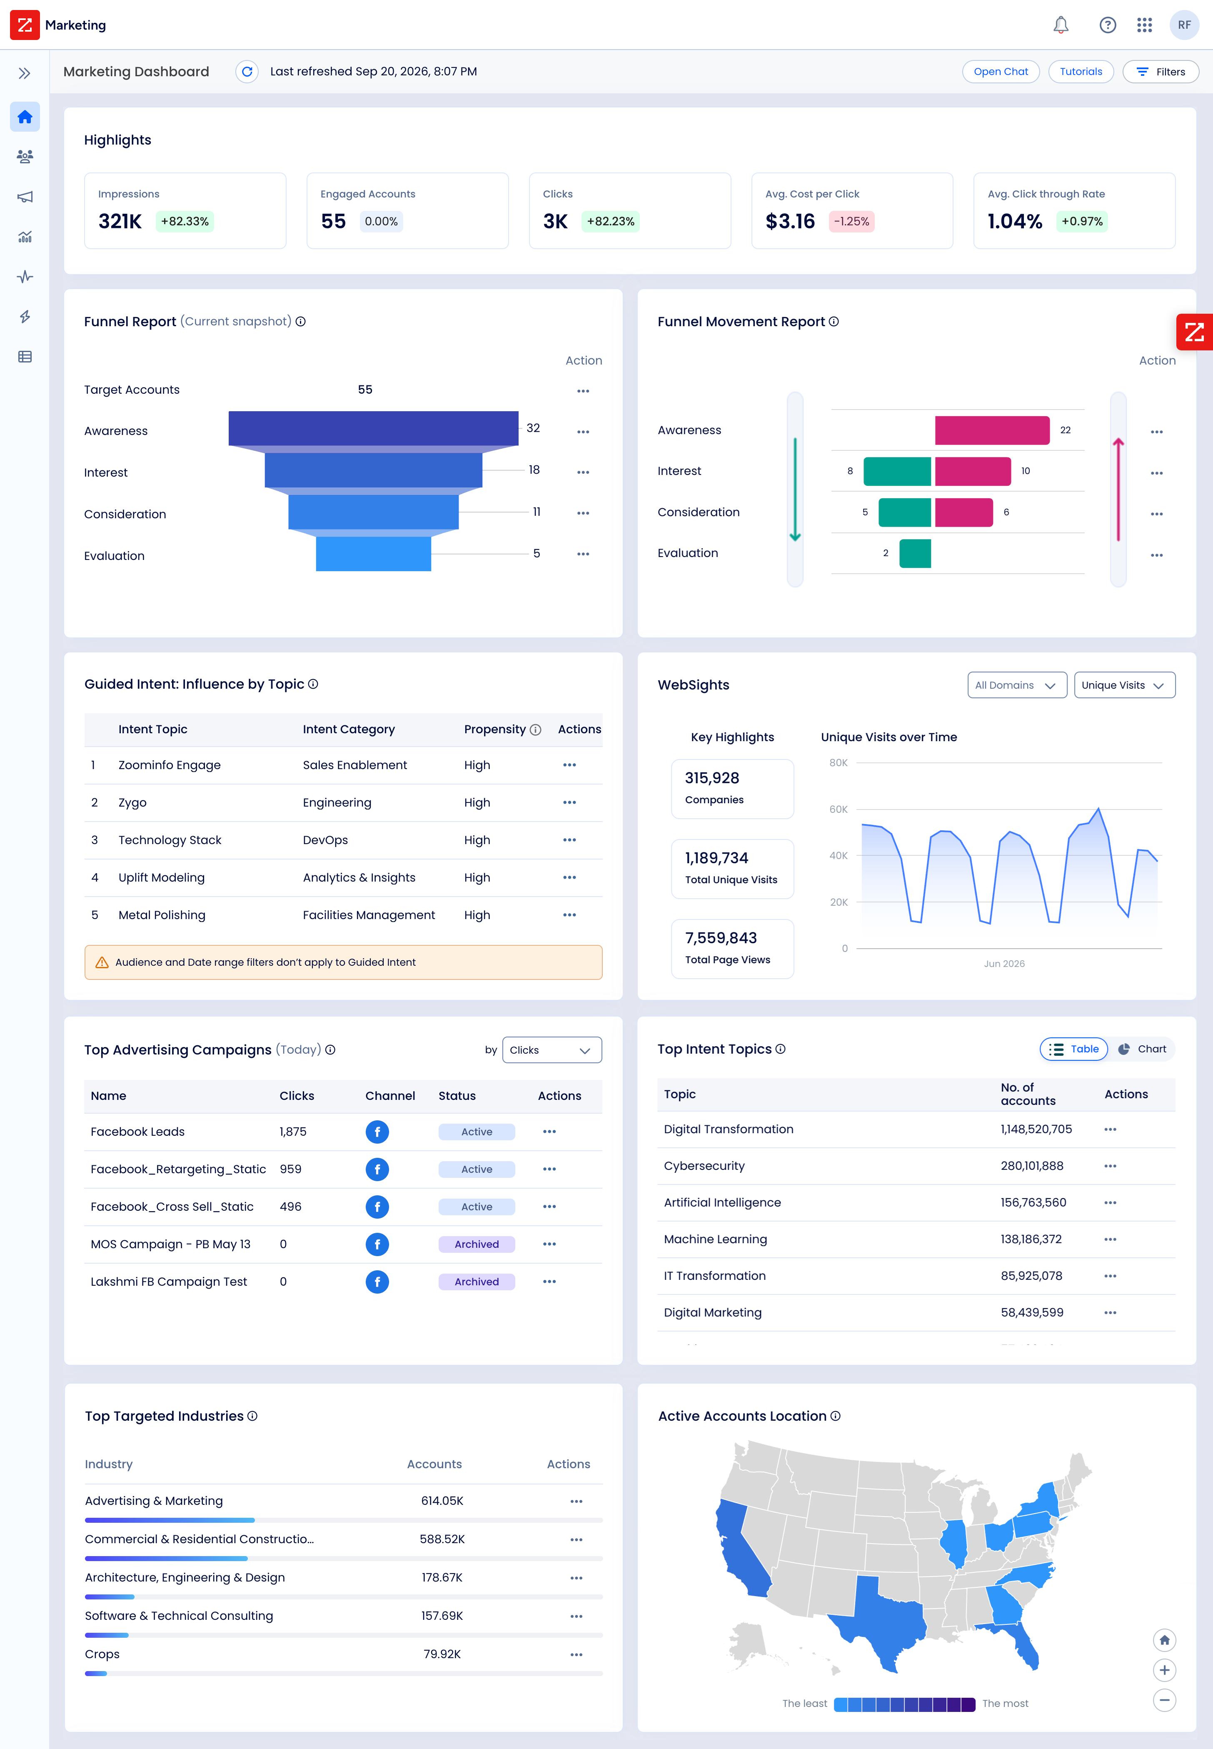Open the Audiences people sidebar icon
The image size is (1213, 1749).
pyautogui.click(x=25, y=157)
